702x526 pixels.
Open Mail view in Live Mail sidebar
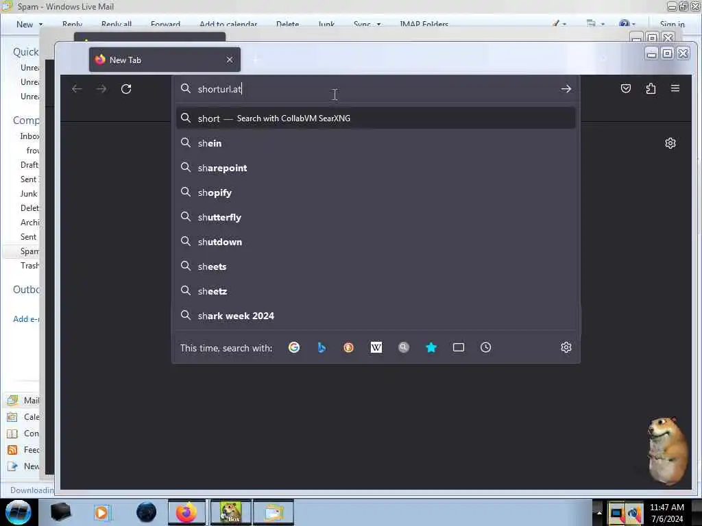click(x=23, y=400)
